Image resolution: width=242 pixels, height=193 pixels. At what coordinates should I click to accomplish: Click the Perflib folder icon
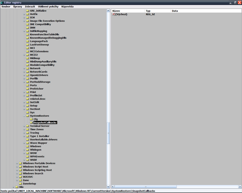[x=28, y=78]
